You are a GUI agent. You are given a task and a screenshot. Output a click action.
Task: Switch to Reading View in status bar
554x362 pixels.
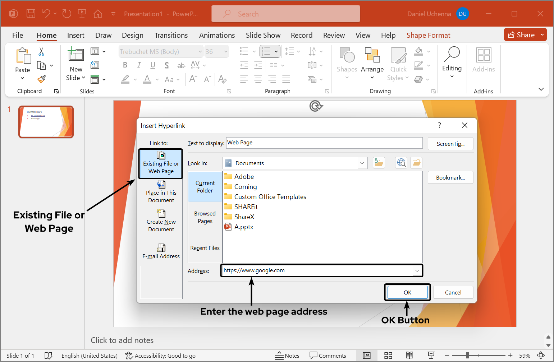(409, 356)
